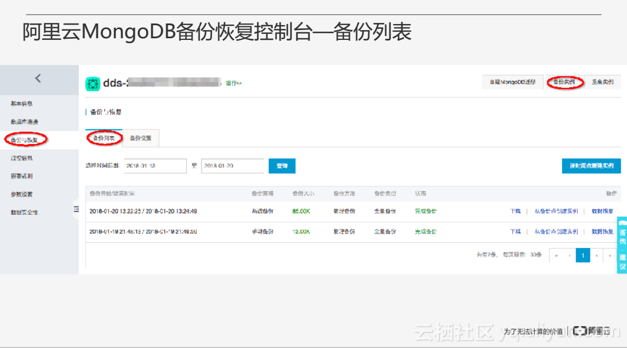Click 从备份点创建实例 for the 85.00K backup
Viewport: 627px width, 348px height.
[x=556, y=211]
